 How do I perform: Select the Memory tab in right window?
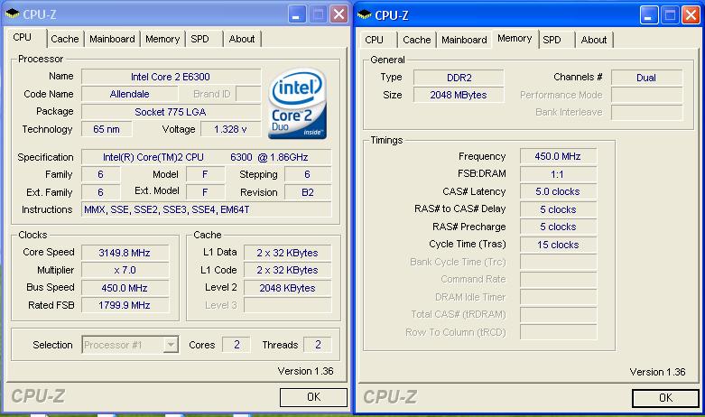pyautogui.click(x=515, y=38)
